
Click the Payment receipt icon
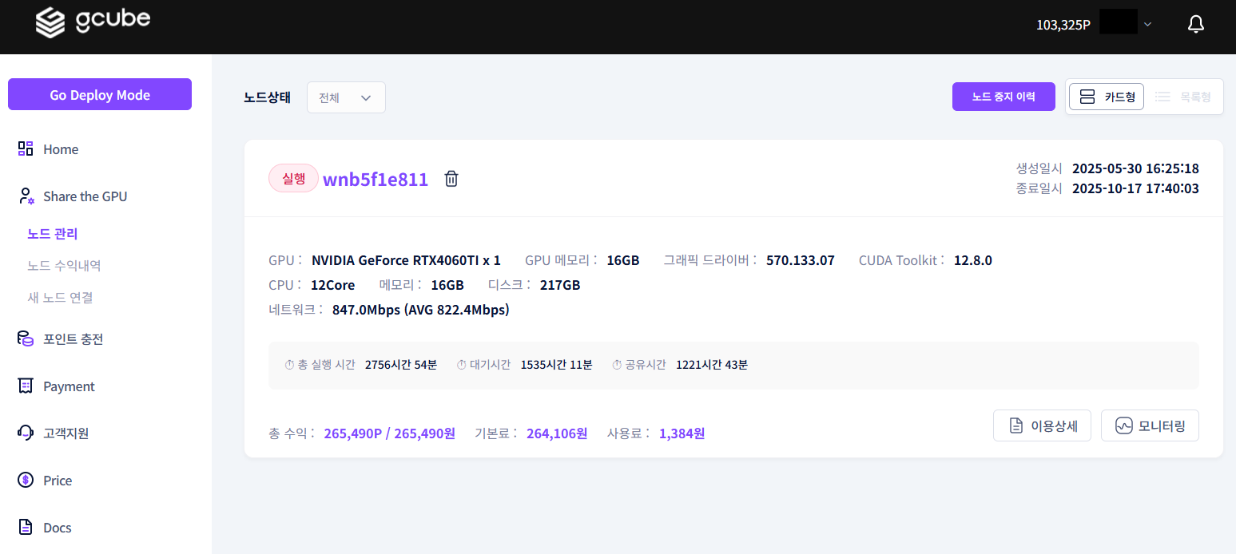pyautogui.click(x=26, y=386)
